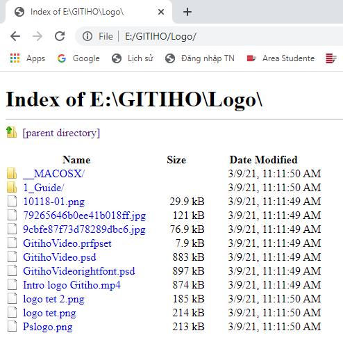The width and height of the screenshot is (343, 349).
Task: Click the date modified for Pslogo.png
Action: pos(274,327)
